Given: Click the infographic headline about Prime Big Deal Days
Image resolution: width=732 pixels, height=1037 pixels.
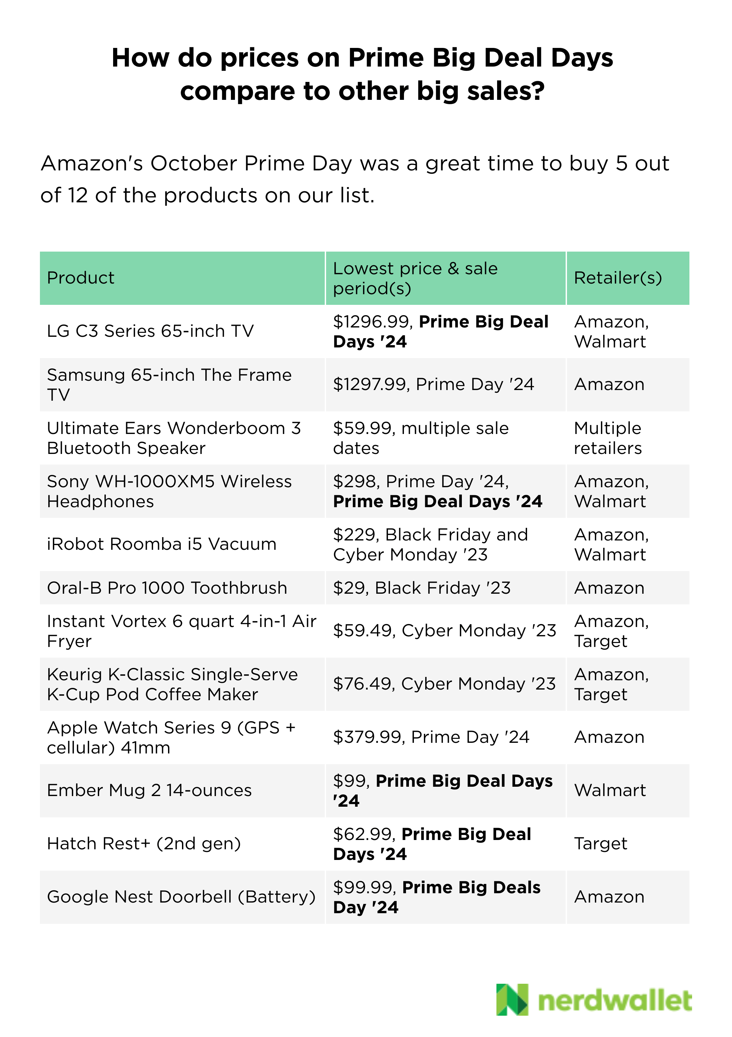Looking at the screenshot, I should (362, 74).
